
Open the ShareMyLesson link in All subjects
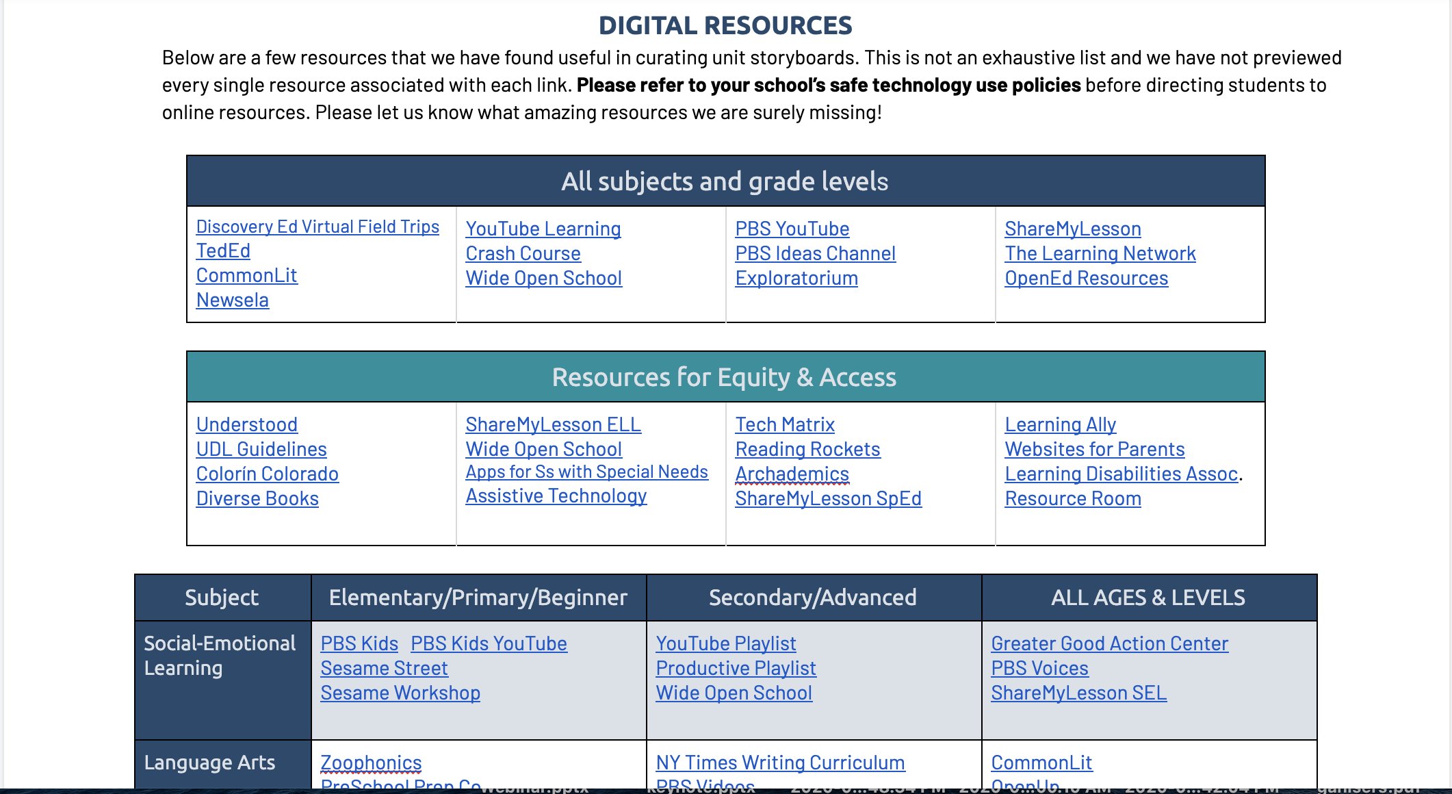point(1072,229)
